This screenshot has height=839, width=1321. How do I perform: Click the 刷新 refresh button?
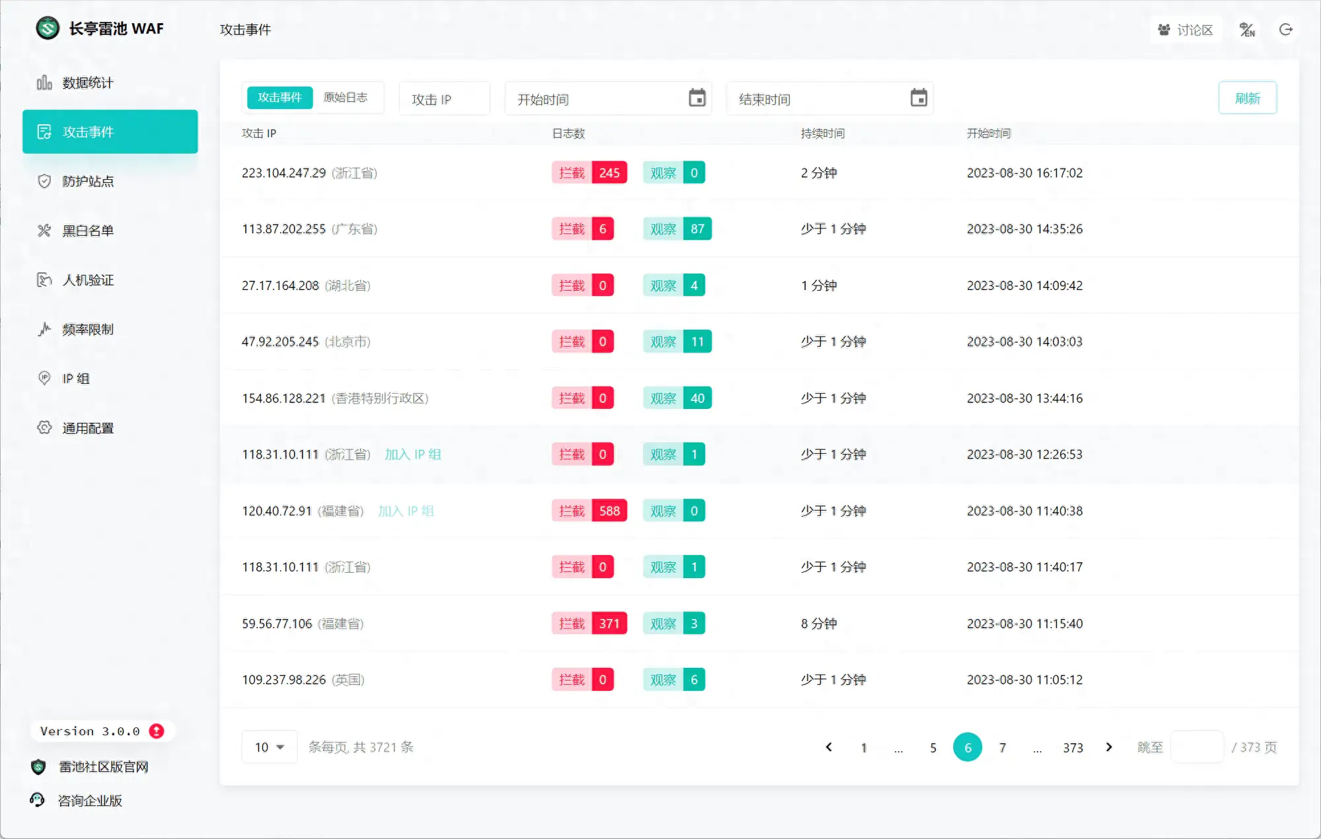click(1247, 97)
